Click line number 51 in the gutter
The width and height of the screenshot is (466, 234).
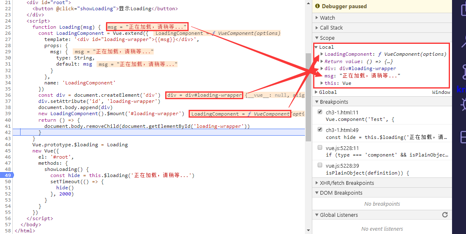click(x=8, y=188)
